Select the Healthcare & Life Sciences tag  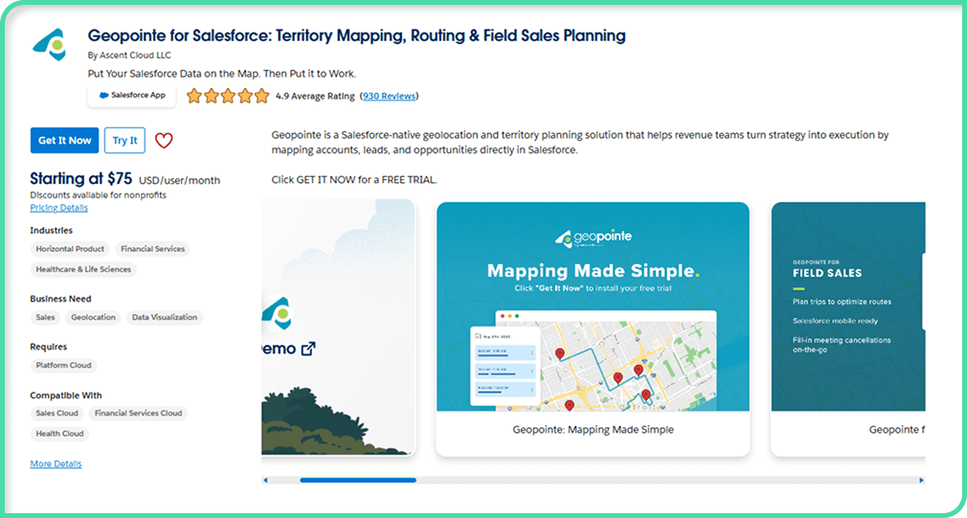pos(83,270)
